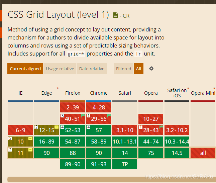This screenshot has height=183, width=216.
Task: Click the Edge 16-89 cell
Action: coord(46,142)
